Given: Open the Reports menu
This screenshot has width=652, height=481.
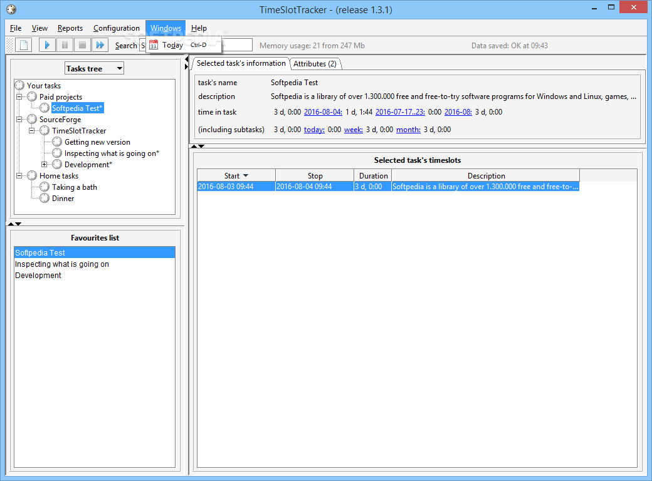Looking at the screenshot, I should [70, 28].
